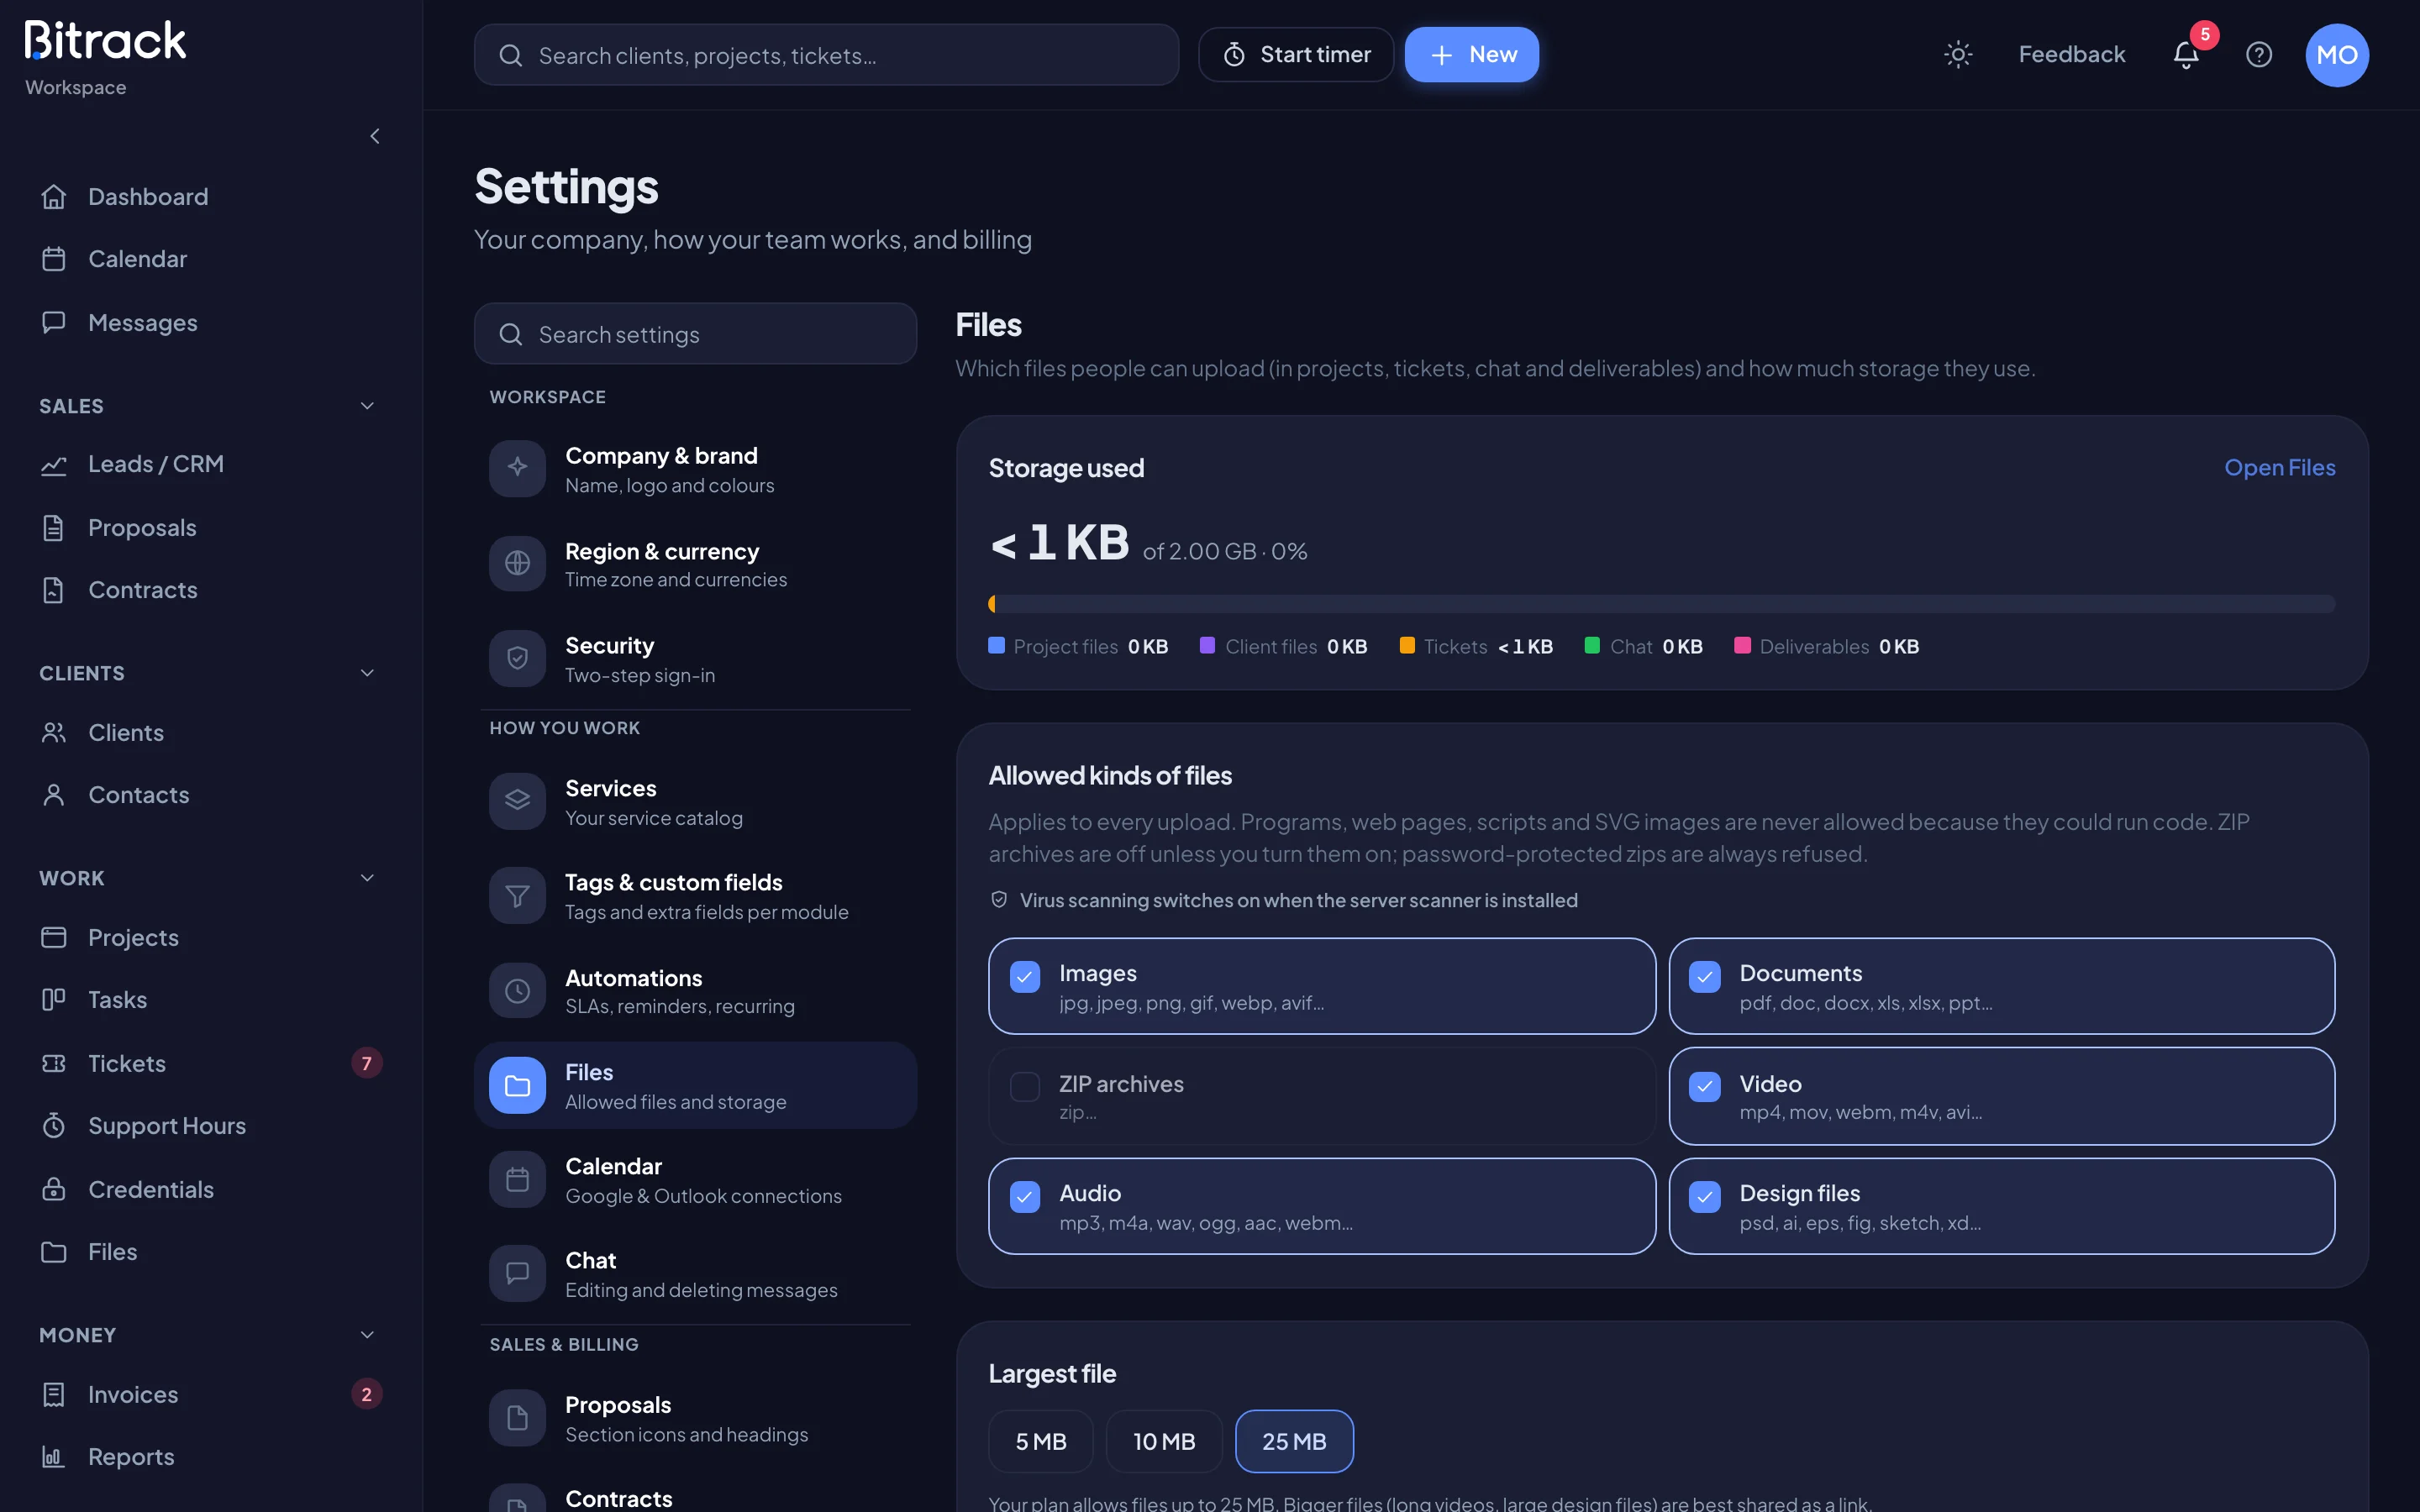This screenshot has width=2420, height=1512.
Task: Click Support Hours stopwatch icon
Action: pos(54,1126)
